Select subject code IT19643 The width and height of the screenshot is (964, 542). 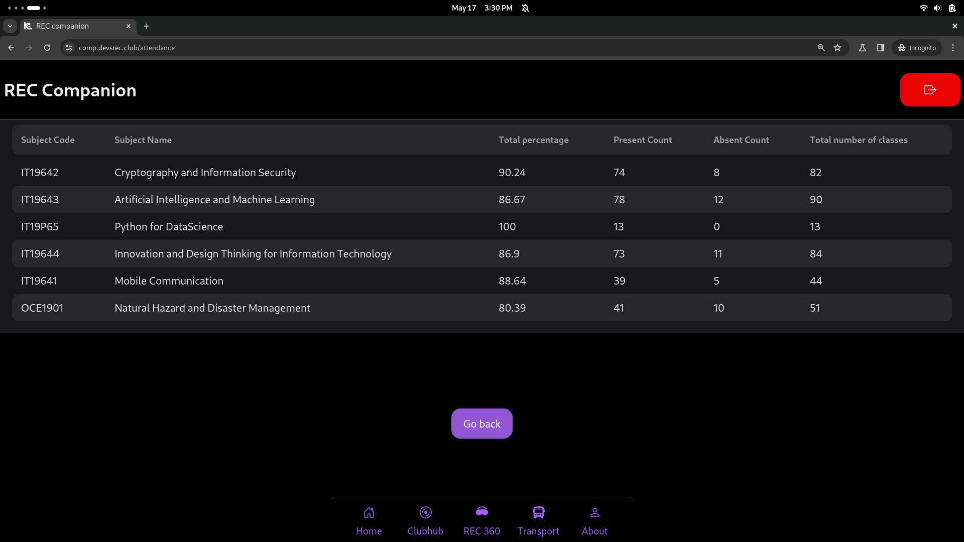(40, 200)
